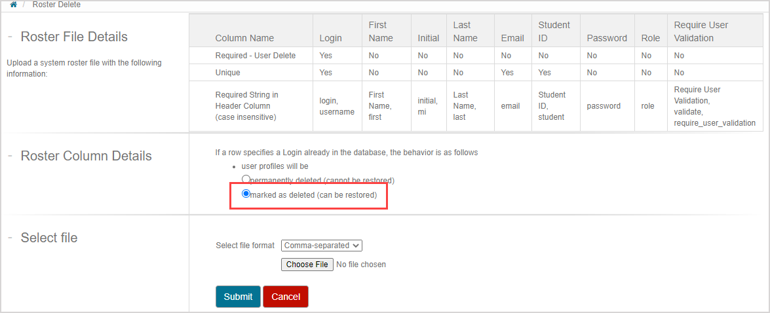Click the No file chosen text
The width and height of the screenshot is (770, 313).
[x=360, y=265]
